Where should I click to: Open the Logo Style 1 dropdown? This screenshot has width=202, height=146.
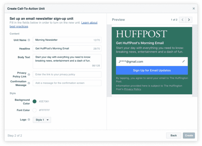tap(42, 120)
